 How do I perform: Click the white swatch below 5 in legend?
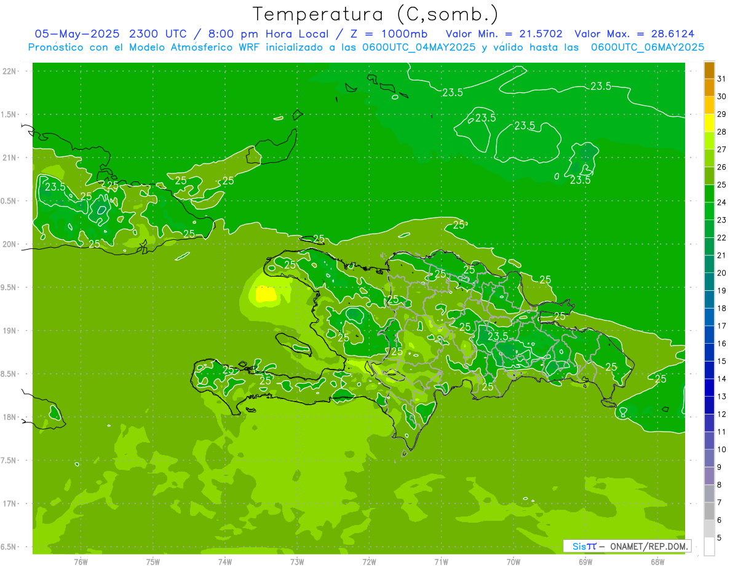709,547
